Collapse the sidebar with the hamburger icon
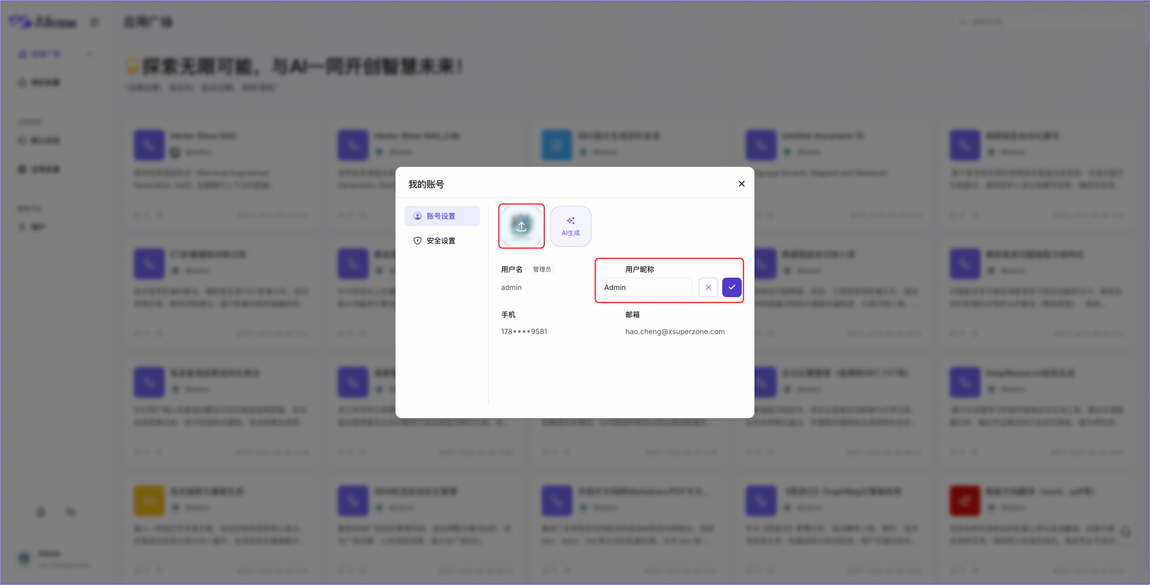 click(95, 22)
